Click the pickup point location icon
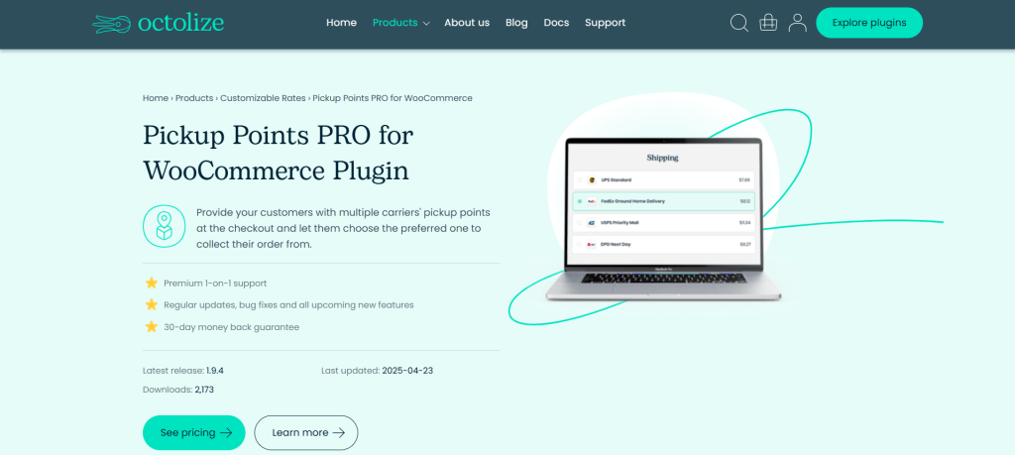Screen dimensions: 1015x455 (164, 227)
